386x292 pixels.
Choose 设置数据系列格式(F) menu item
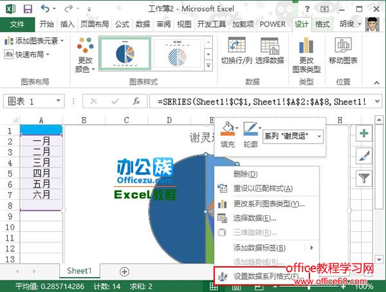262,277
